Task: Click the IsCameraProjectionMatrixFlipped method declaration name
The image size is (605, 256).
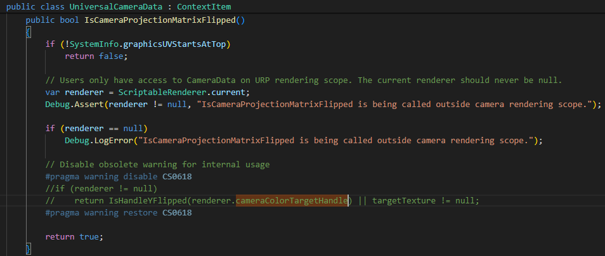Action: coord(159,20)
